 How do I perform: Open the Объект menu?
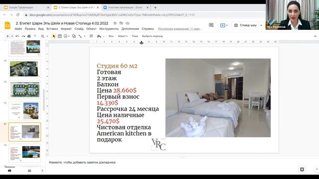(91, 29)
